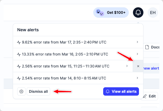
Task: View all alerts
Action: pyautogui.click(x=121, y=91)
